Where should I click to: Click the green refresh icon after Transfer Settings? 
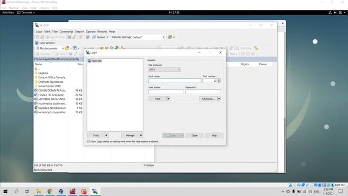tap(170, 37)
